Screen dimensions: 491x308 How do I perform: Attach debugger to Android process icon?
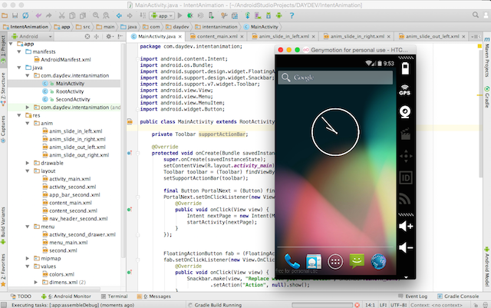[x=212, y=15]
